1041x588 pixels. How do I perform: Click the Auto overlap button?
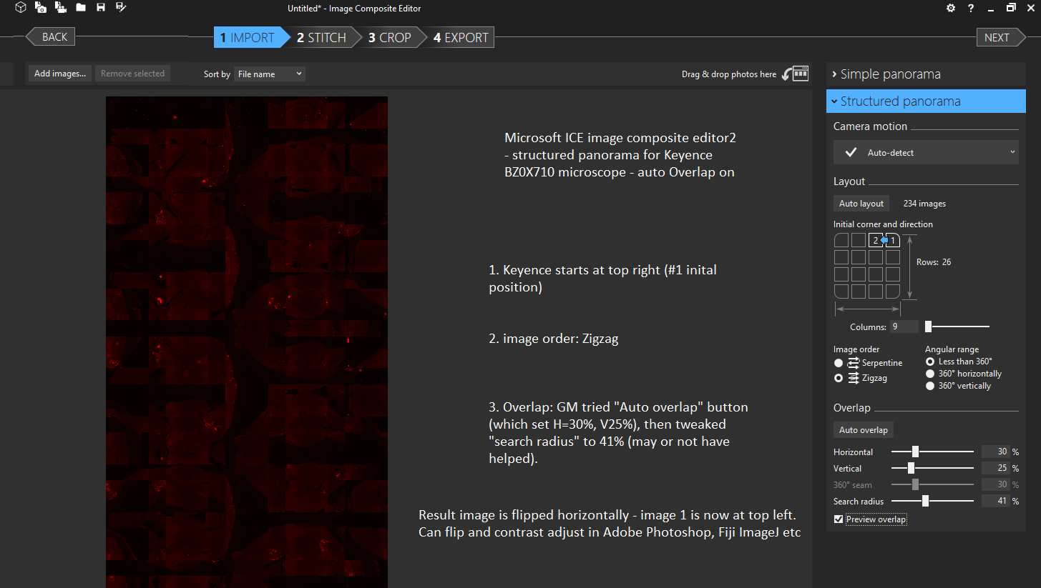click(x=864, y=430)
